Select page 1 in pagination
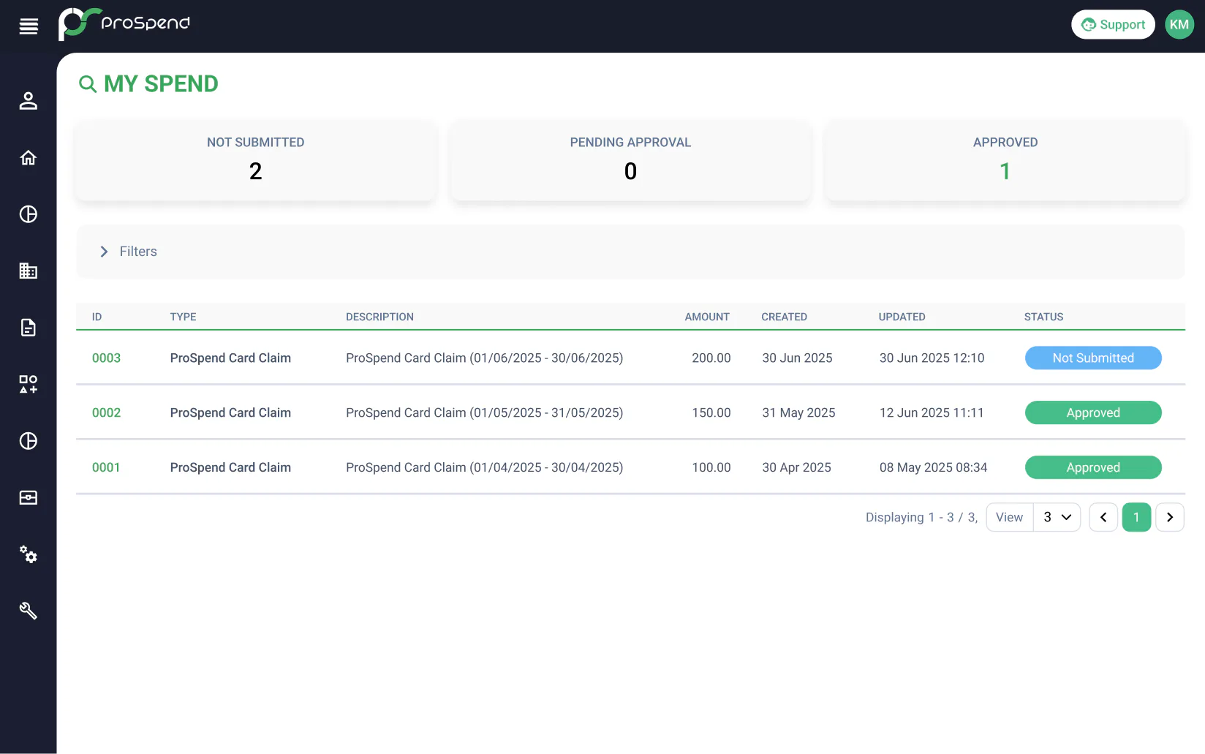 coord(1136,517)
